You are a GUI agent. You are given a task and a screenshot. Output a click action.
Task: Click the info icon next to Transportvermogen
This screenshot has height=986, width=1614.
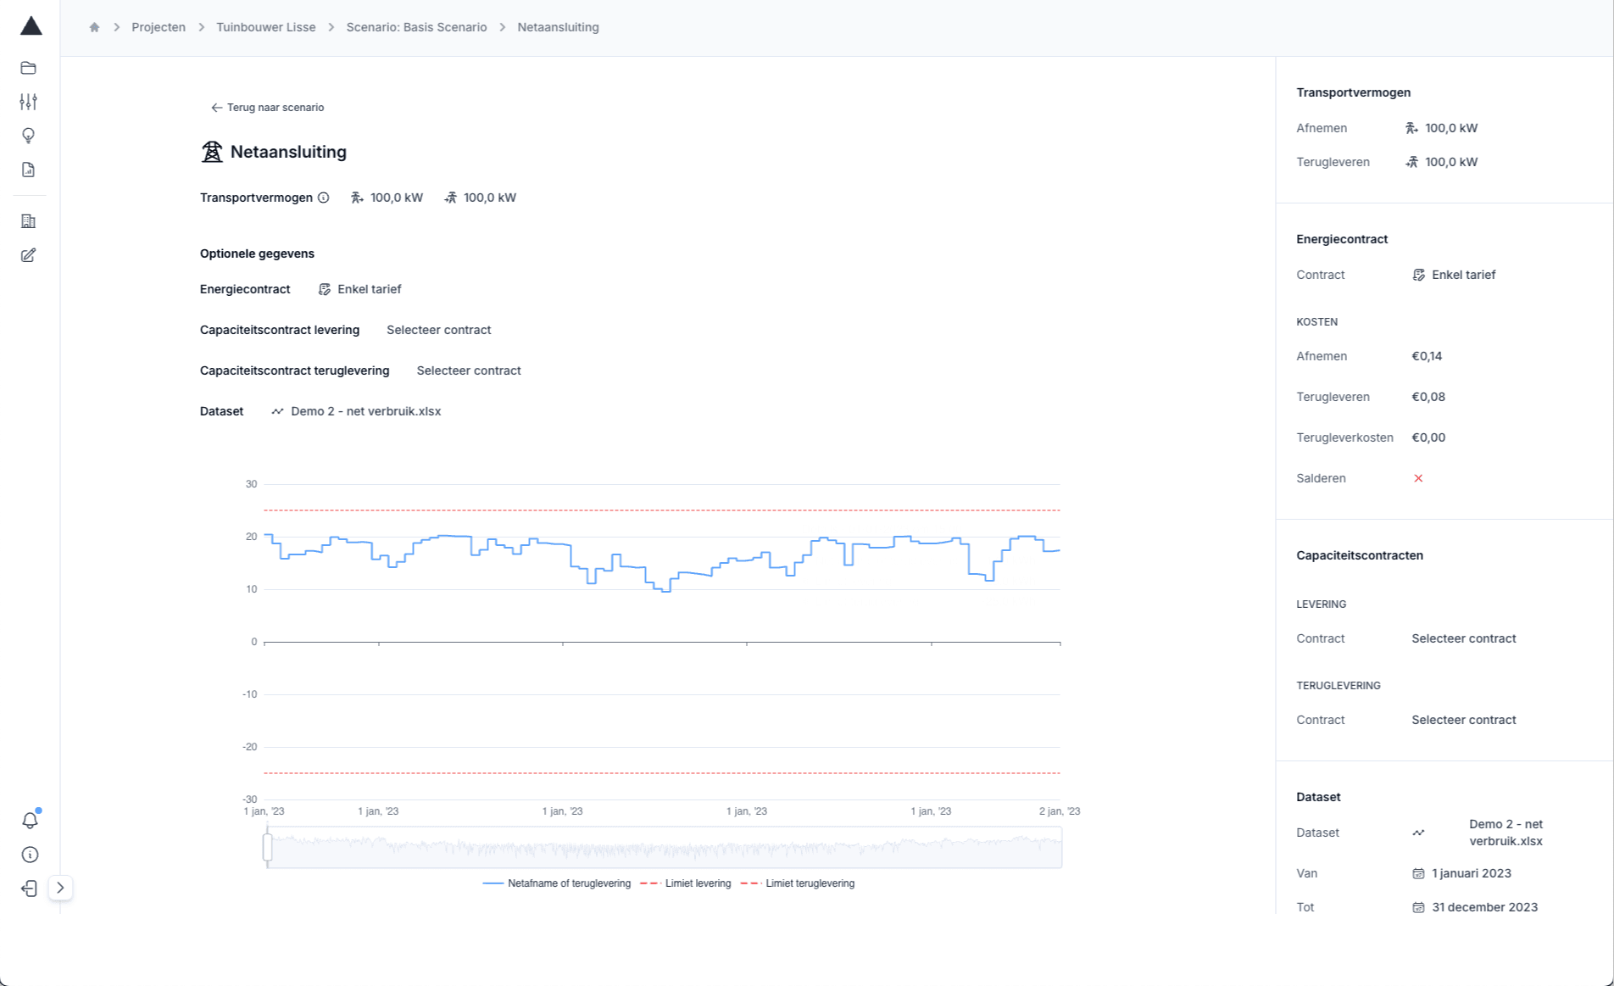click(323, 198)
